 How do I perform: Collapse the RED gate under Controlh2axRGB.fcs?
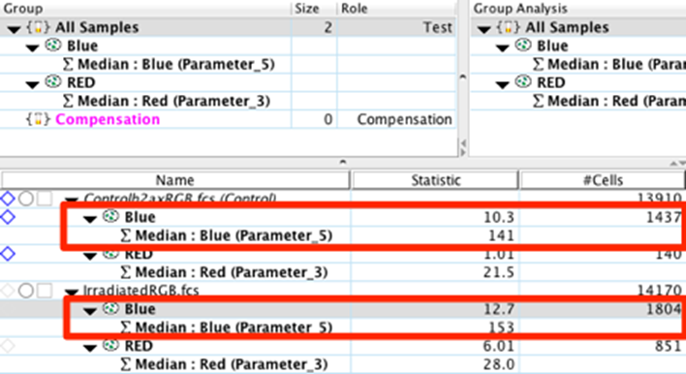[90, 256]
